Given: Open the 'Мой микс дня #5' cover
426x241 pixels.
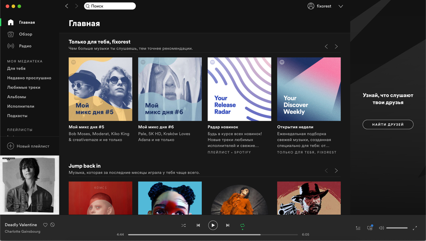Looking at the screenshot, I should coord(100,89).
